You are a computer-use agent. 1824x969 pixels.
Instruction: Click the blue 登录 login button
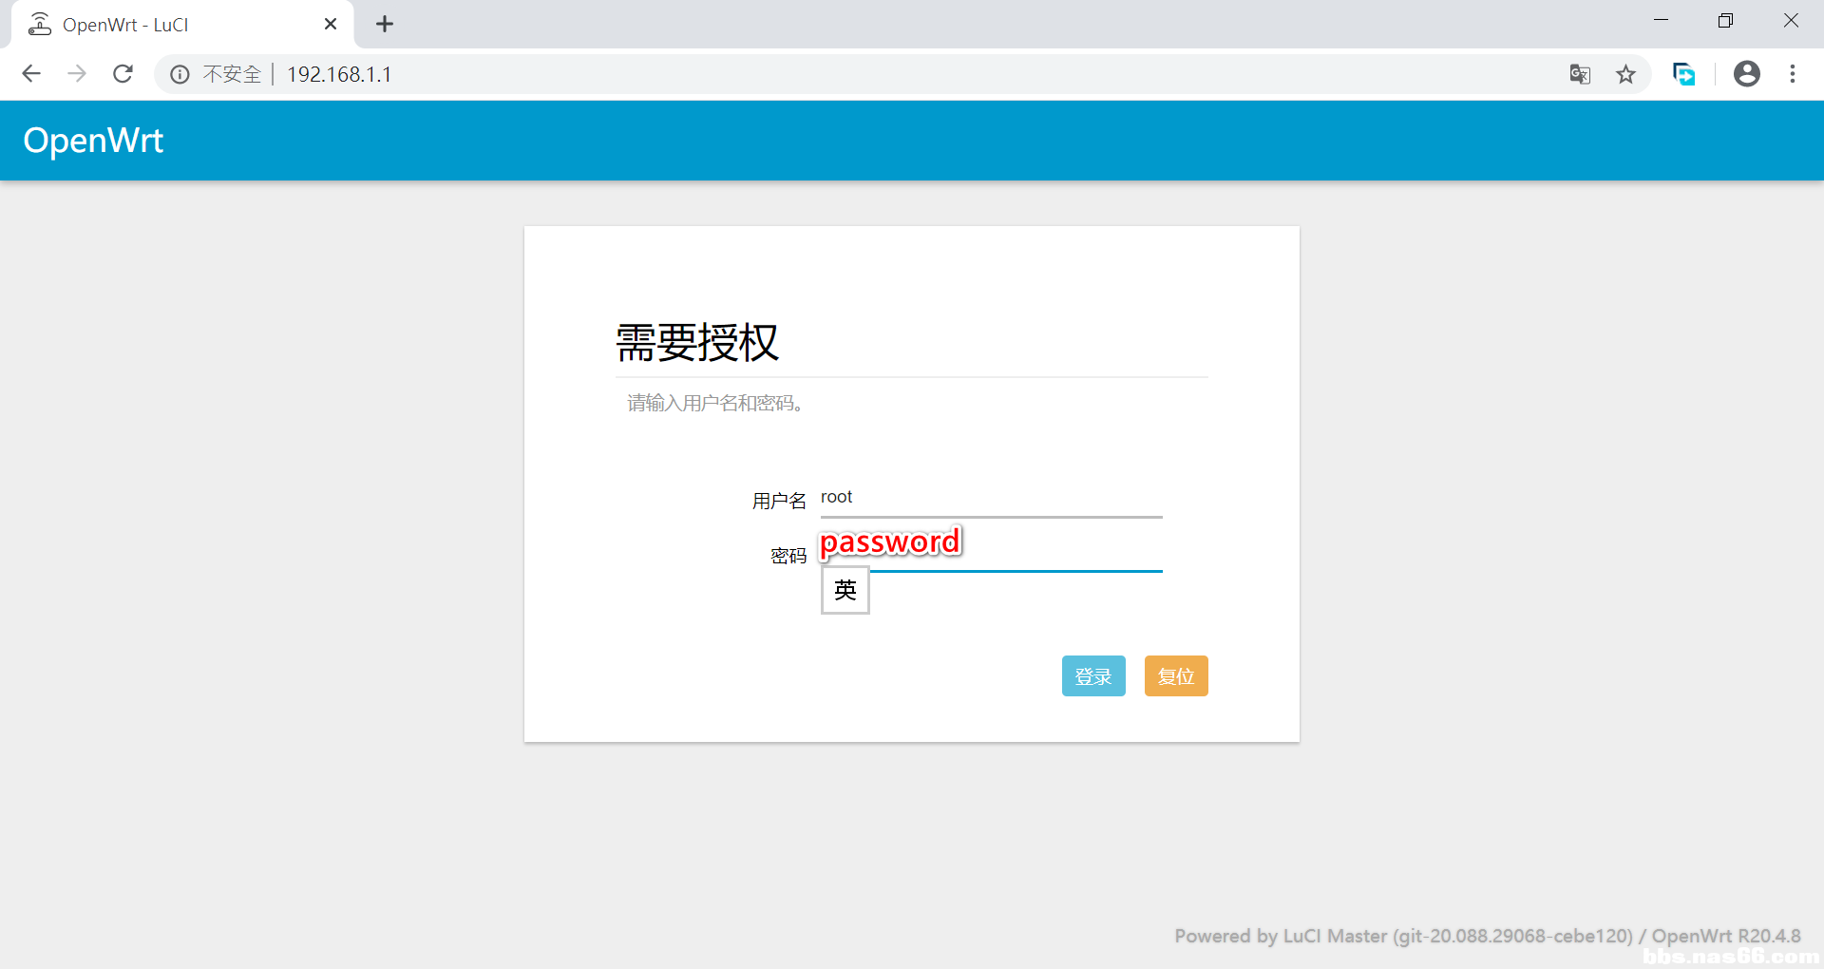(x=1093, y=676)
